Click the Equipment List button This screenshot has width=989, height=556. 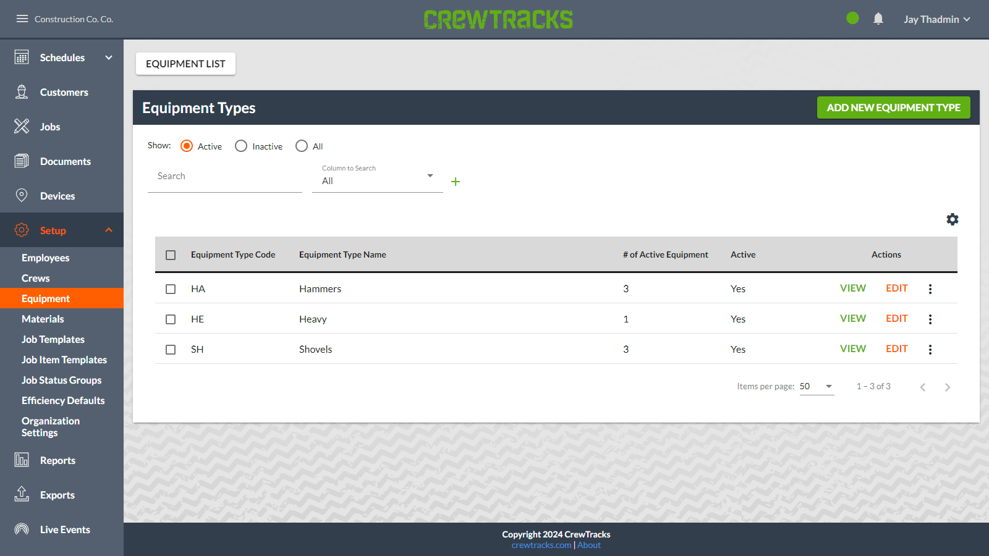pyautogui.click(x=185, y=64)
